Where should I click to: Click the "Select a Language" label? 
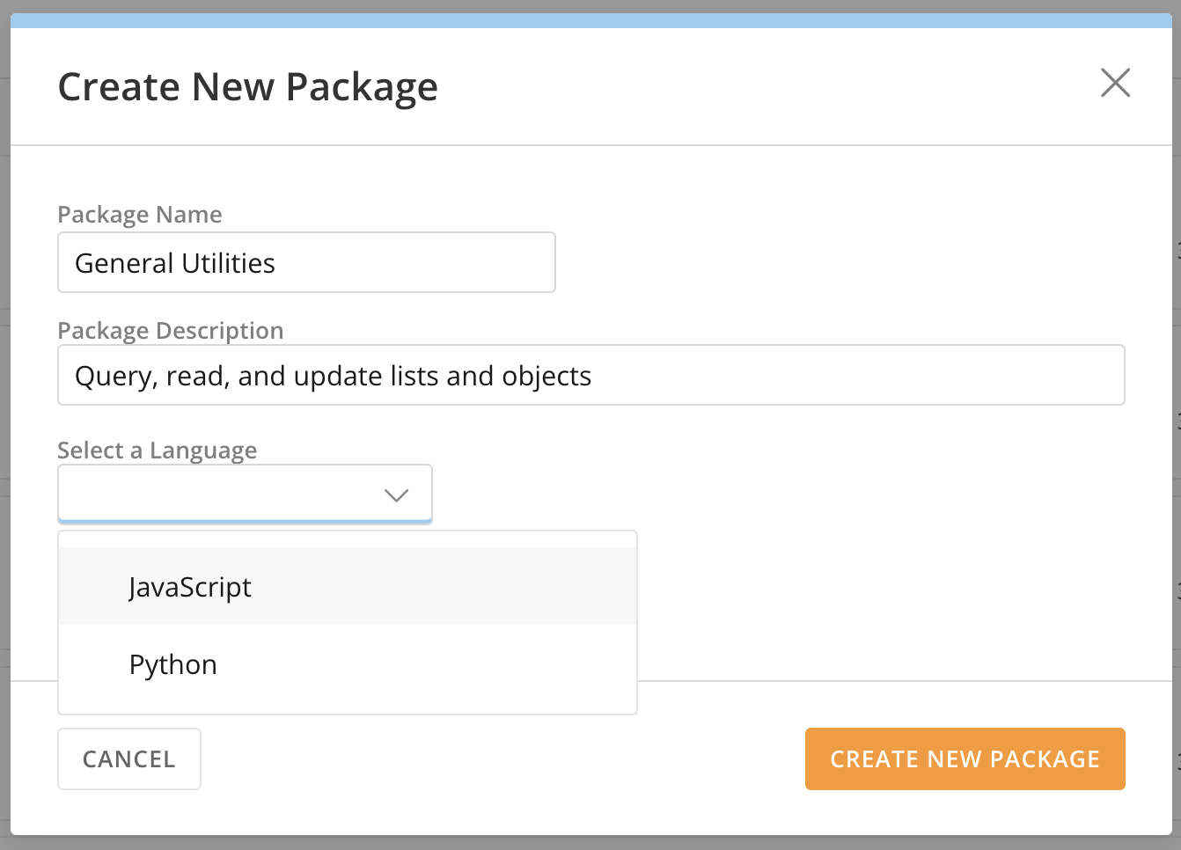pos(158,451)
